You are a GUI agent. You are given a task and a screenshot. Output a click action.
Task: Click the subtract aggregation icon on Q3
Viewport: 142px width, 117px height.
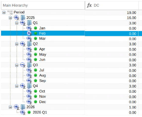point(23,65)
